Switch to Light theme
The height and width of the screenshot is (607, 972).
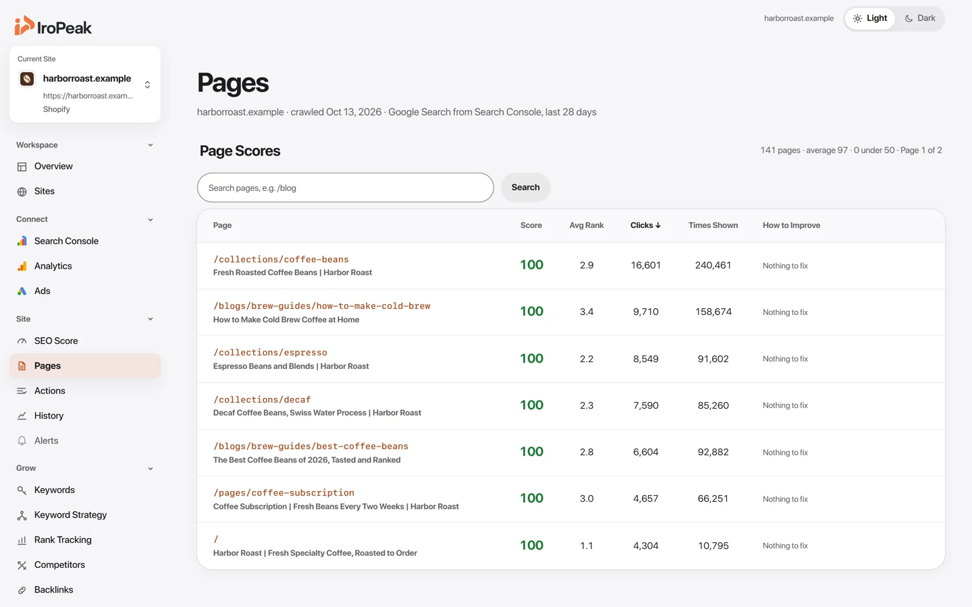click(870, 18)
